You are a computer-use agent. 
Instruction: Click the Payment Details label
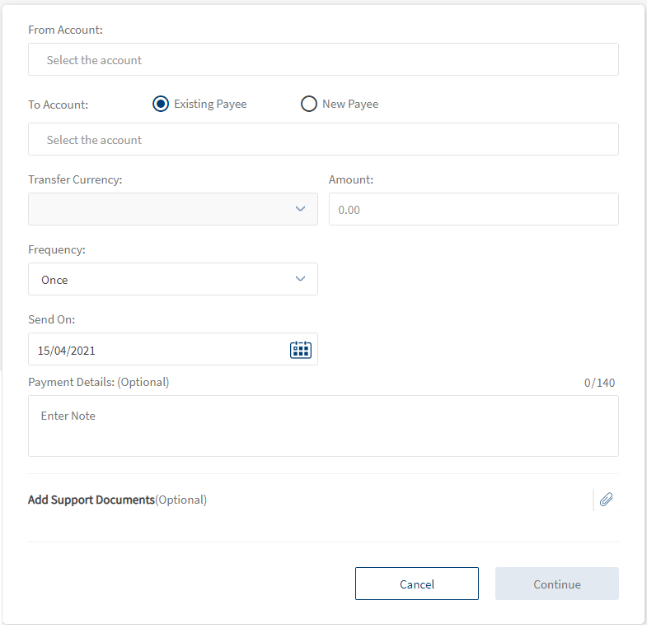tap(98, 382)
